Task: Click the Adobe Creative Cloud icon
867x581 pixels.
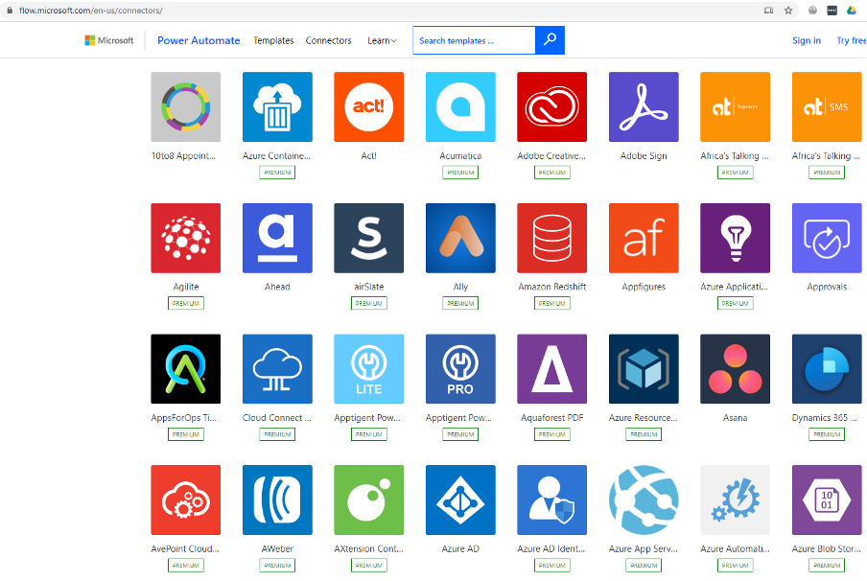Action: pyautogui.click(x=551, y=107)
